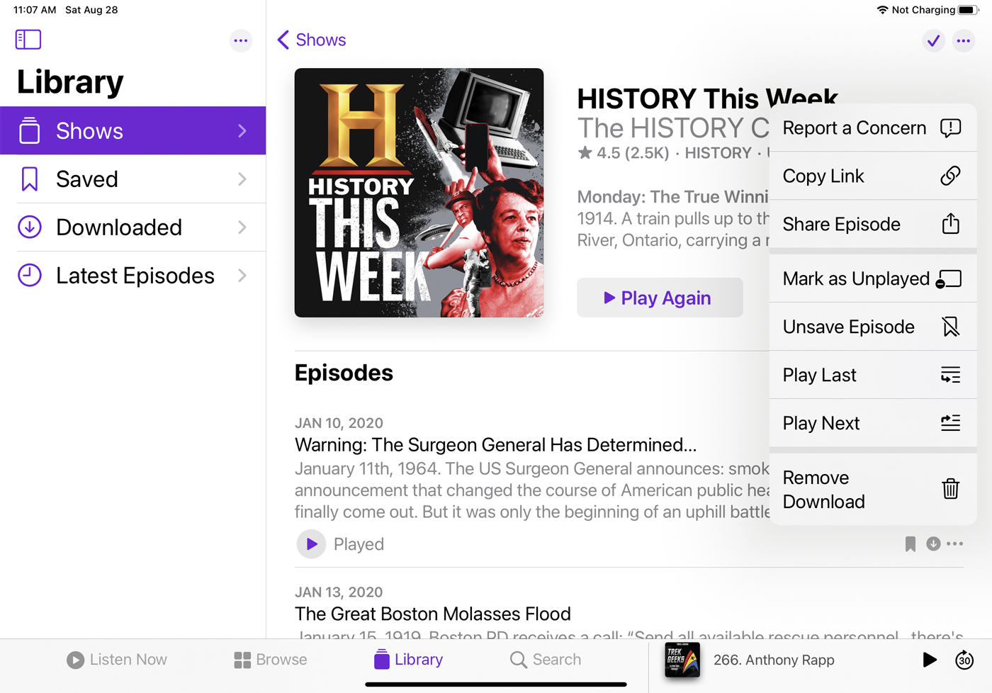Viewport: 992px width, 693px height.
Task: Click the Shows stack icon in sidebar
Action: 30,130
